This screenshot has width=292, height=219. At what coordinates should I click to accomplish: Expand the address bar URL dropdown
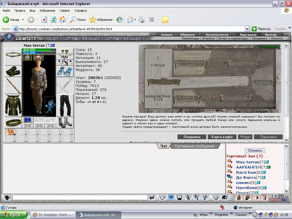tap(247, 29)
